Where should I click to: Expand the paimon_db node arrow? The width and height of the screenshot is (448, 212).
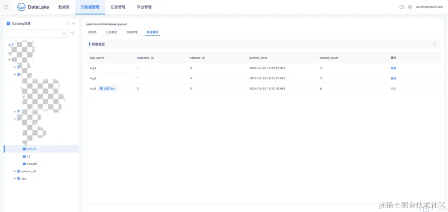coord(15,172)
